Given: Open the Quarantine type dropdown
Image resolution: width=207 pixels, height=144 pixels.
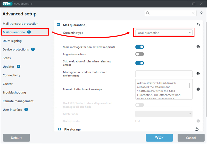Looking at the screenshot, I should (x=164, y=33).
